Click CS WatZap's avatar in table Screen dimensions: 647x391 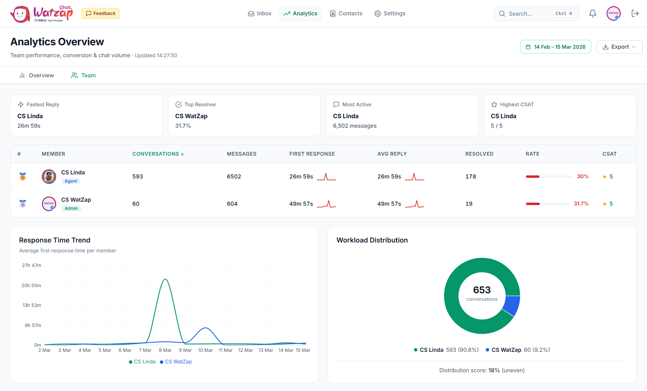(x=49, y=204)
